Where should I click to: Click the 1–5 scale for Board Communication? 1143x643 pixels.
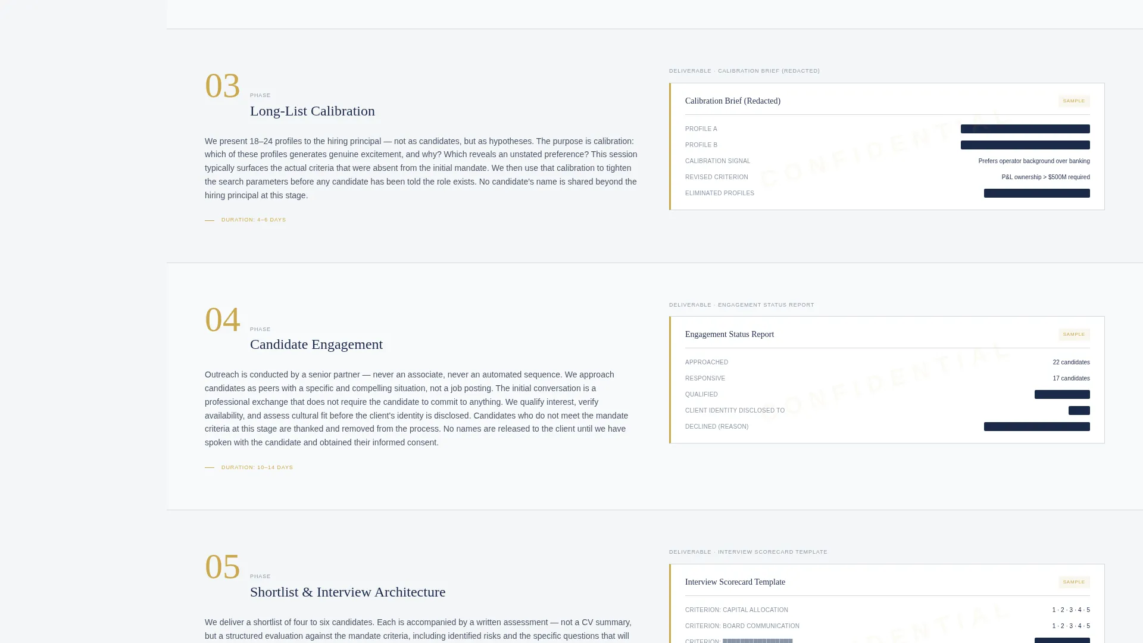coord(1071,626)
